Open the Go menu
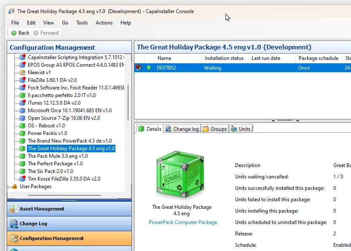The height and width of the screenshot is (251, 351). (65, 23)
